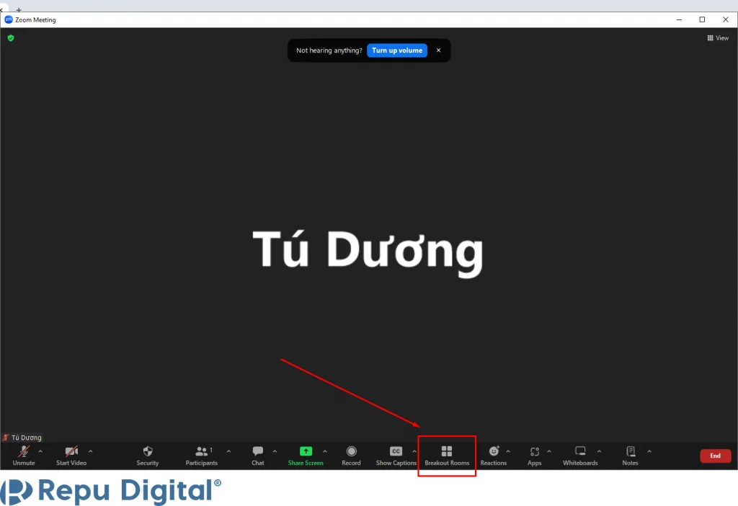Click the red End button
The height and width of the screenshot is (506, 738).
715,456
